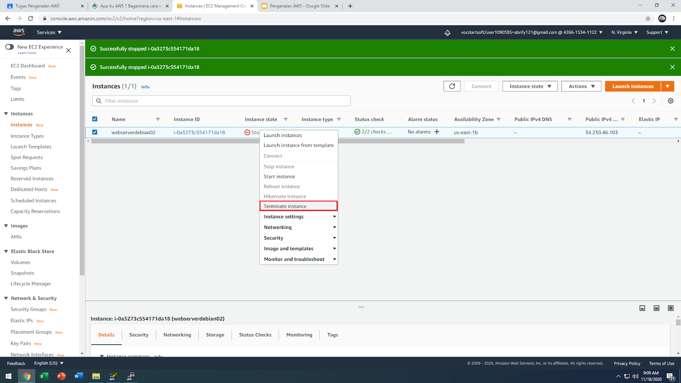
Task: Bookmark this page with star icon
Action: click(648, 18)
